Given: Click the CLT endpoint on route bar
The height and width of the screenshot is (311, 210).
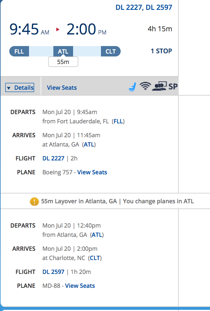Looking at the screenshot, I should point(111,51).
